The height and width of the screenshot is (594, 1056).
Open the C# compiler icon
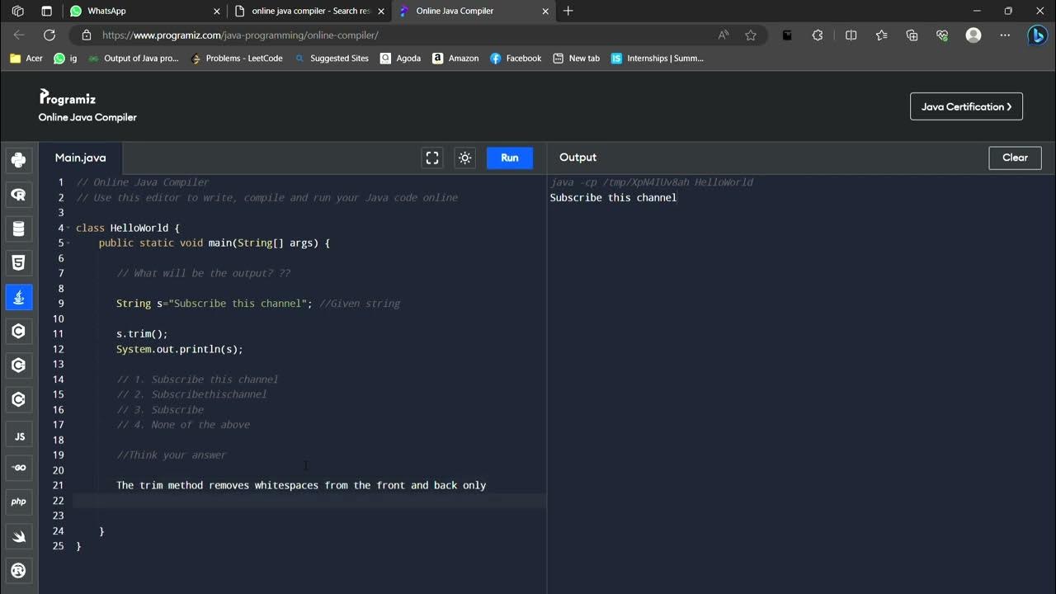click(x=18, y=399)
